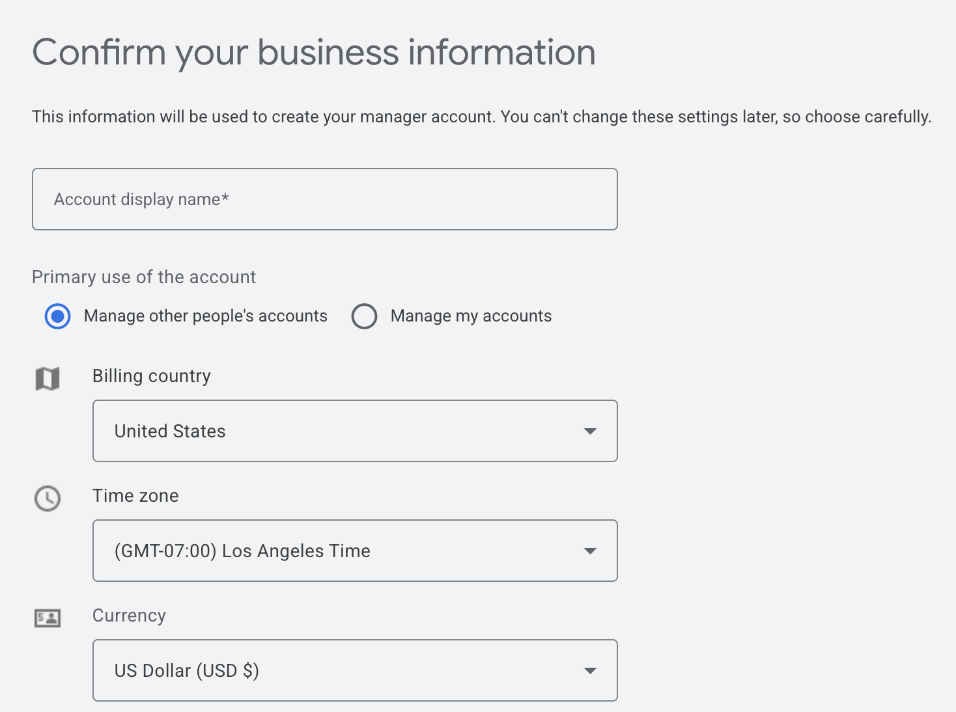Viewport: 956px width, 712px height.
Task: Open the Currency dropdown
Action: (x=355, y=670)
